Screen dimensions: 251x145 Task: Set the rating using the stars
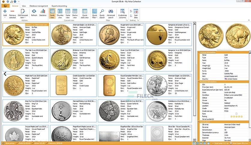(x=236, y=117)
